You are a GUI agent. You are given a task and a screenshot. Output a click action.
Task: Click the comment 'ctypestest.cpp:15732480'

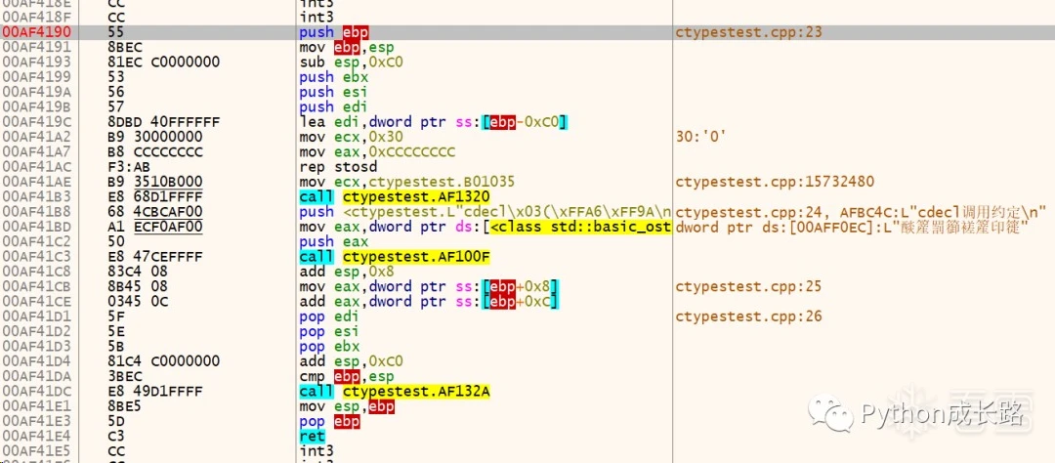(775, 181)
